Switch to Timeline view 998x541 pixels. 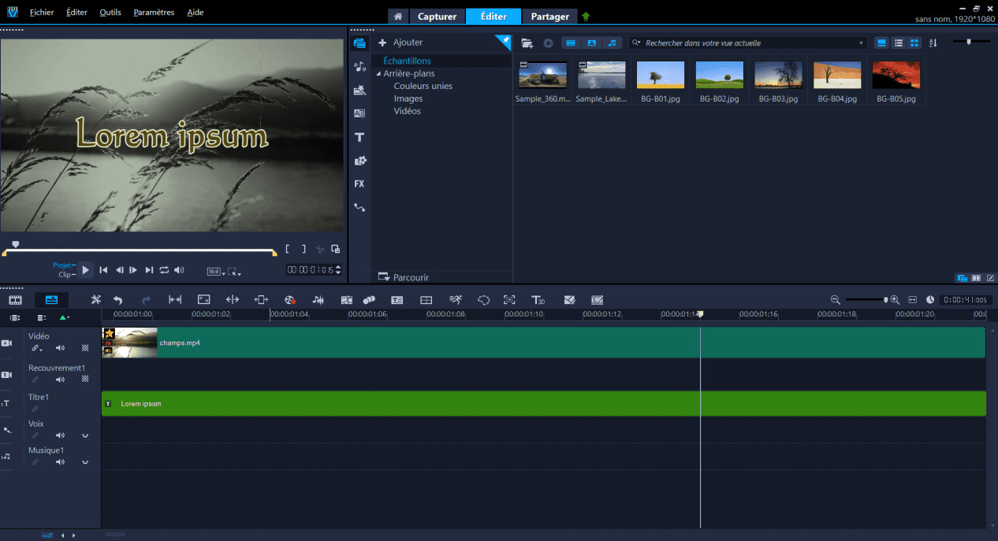coord(51,300)
